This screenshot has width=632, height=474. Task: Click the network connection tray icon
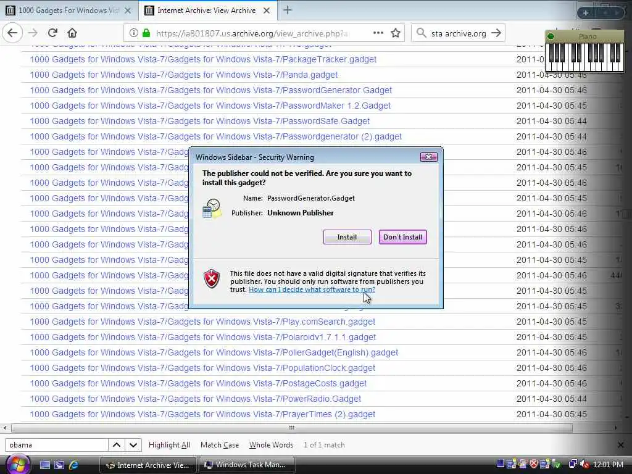[572, 464]
